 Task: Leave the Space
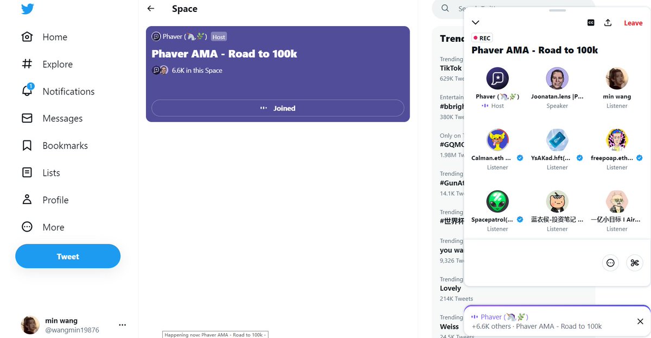pos(633,23)
